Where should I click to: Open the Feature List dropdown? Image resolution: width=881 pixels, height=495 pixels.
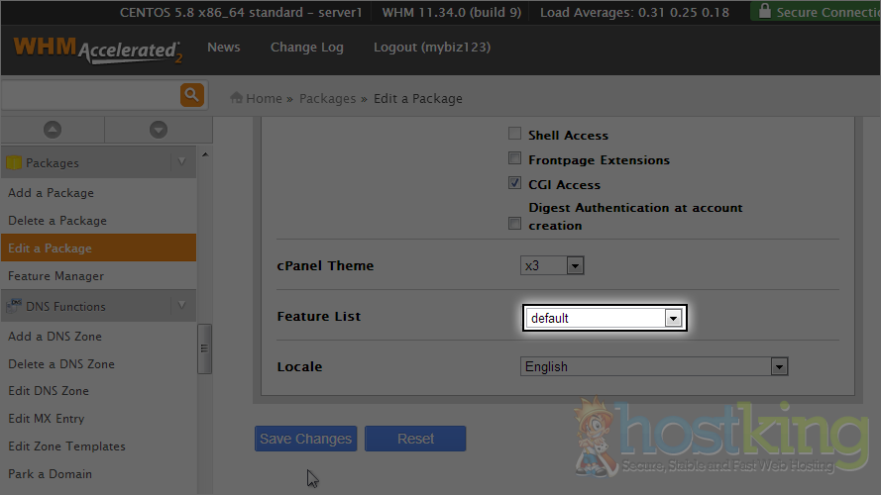[604, 318]
